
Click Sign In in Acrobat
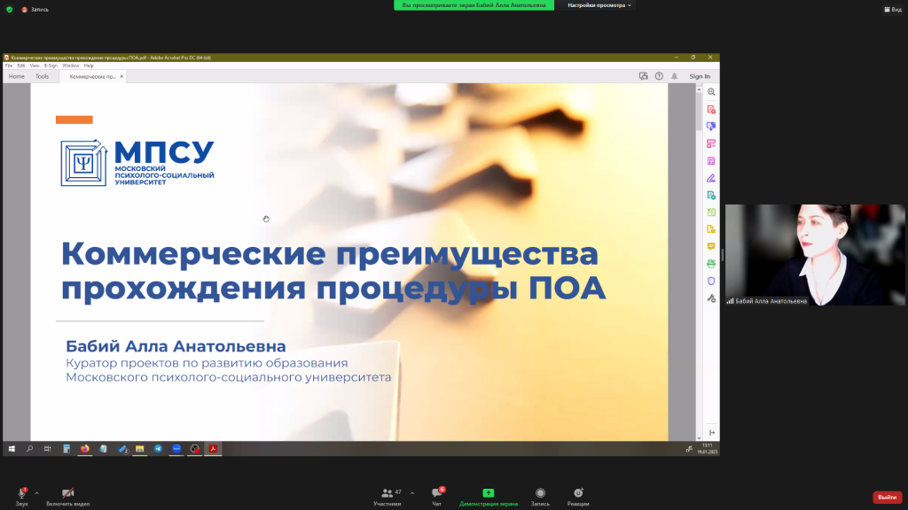tap(700, 76)
